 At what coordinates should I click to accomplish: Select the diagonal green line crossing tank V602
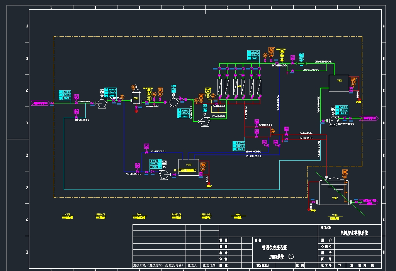click(x=340, y=194)
